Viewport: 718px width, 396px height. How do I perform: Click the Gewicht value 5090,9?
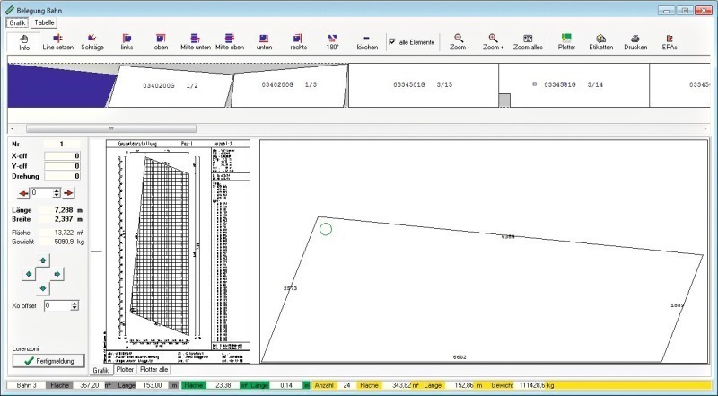(x=62, y=242)
